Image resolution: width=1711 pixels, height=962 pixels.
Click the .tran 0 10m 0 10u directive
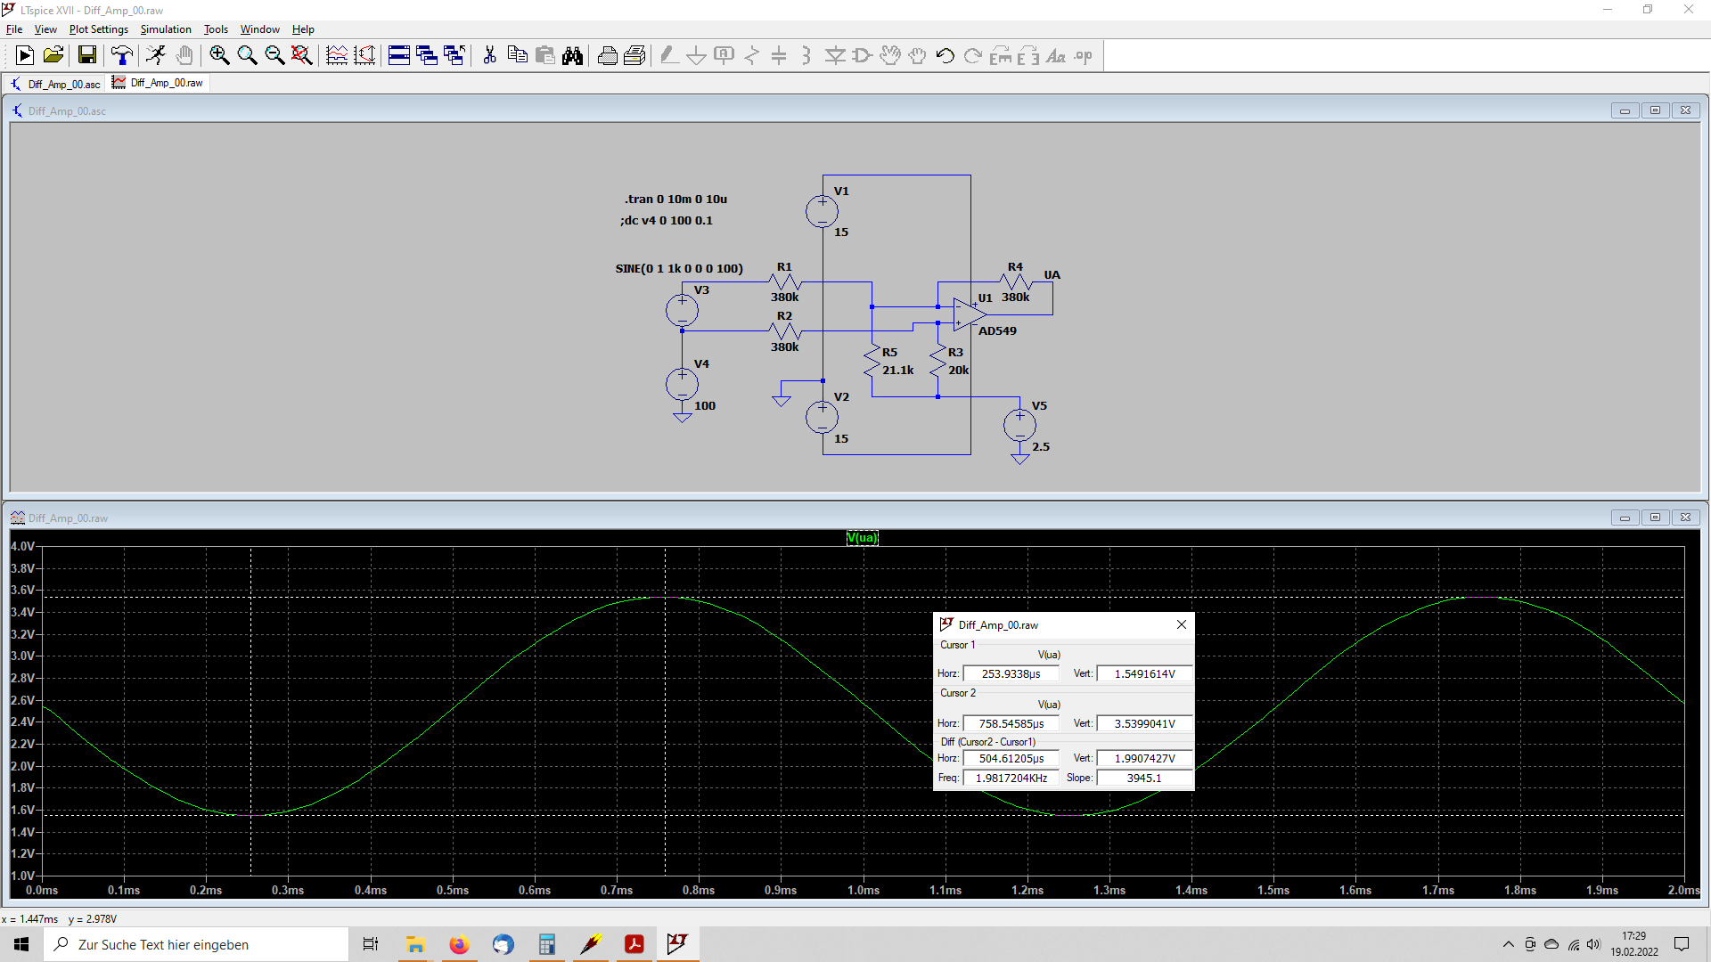coord(675,200)
